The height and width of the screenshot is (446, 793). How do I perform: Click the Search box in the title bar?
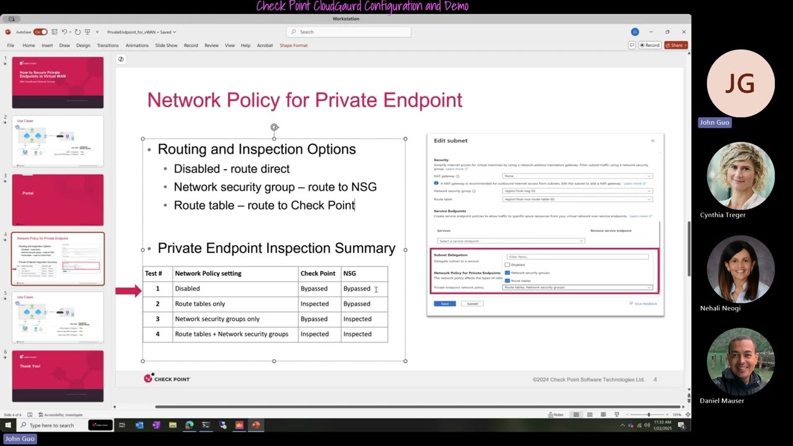348,32
